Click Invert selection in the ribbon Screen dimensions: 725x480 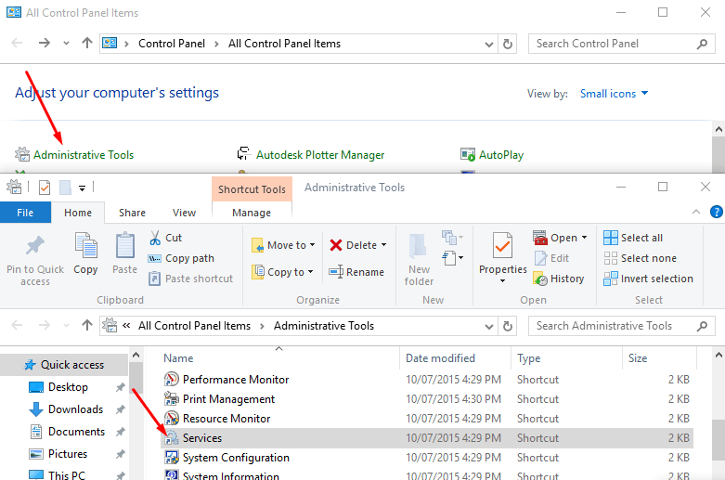648,279
